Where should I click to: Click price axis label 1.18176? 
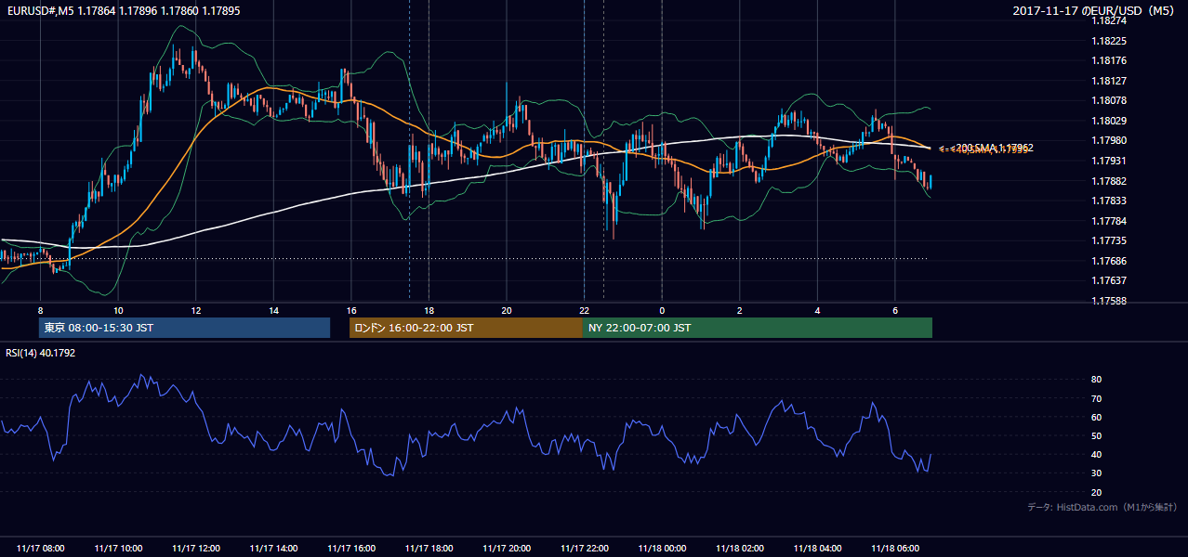[x=1109, y=61]
